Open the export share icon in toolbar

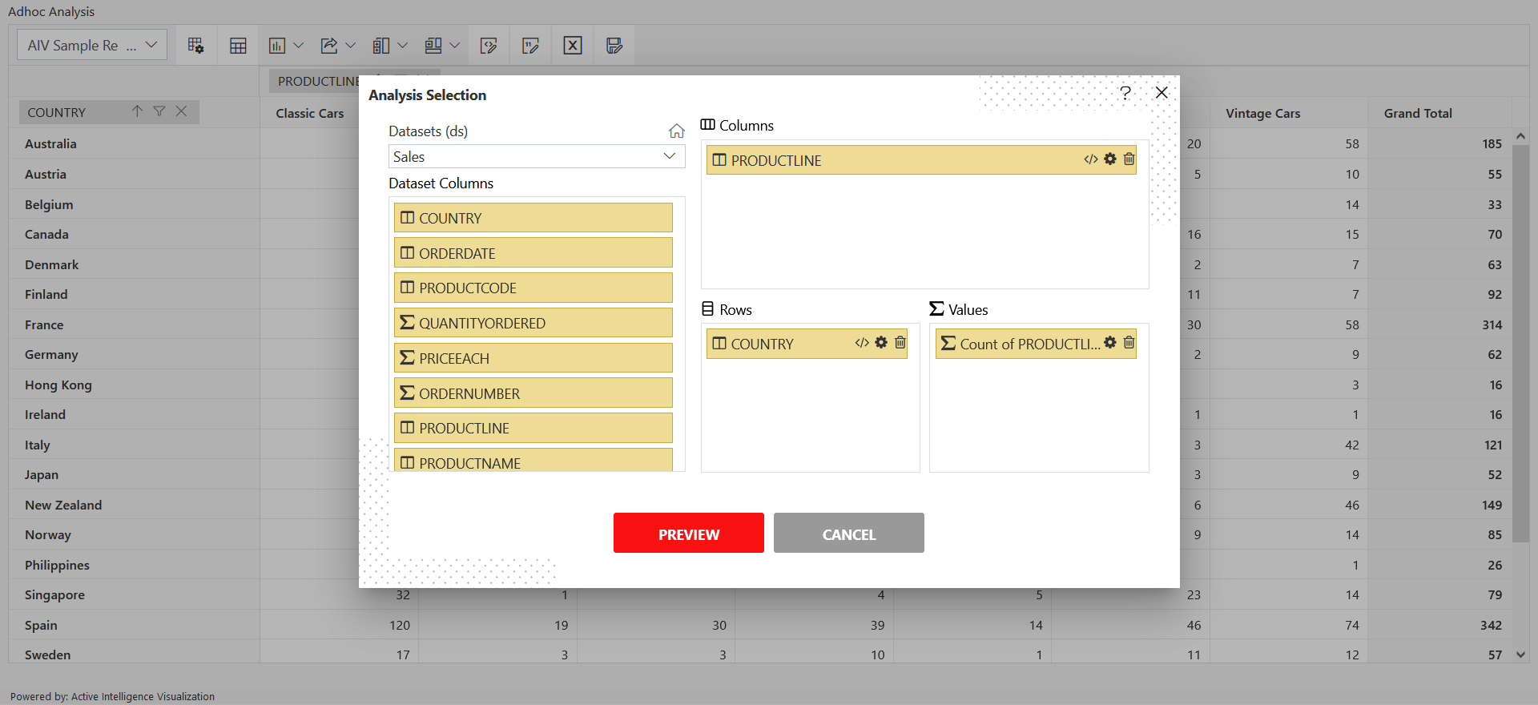[328, 46]
